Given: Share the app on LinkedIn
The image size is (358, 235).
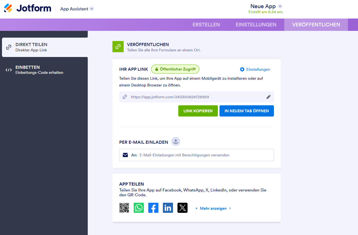Looking at the screenshot, I should click(168, 208).
